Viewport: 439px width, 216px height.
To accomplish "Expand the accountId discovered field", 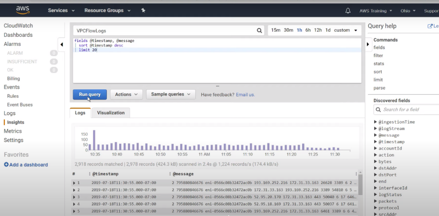I will [376, 148].
